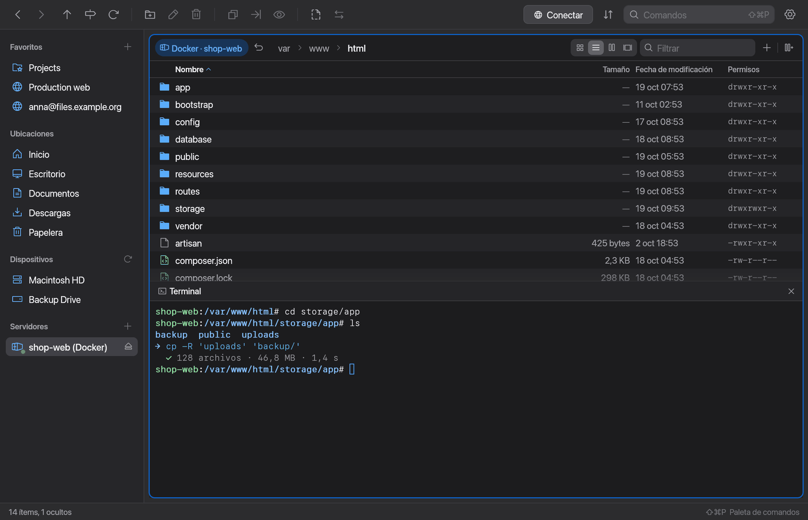This screenshot has height=520, width=808.
Task: Go forward with the right arrow toolbar icon
Action: (41, 15)
